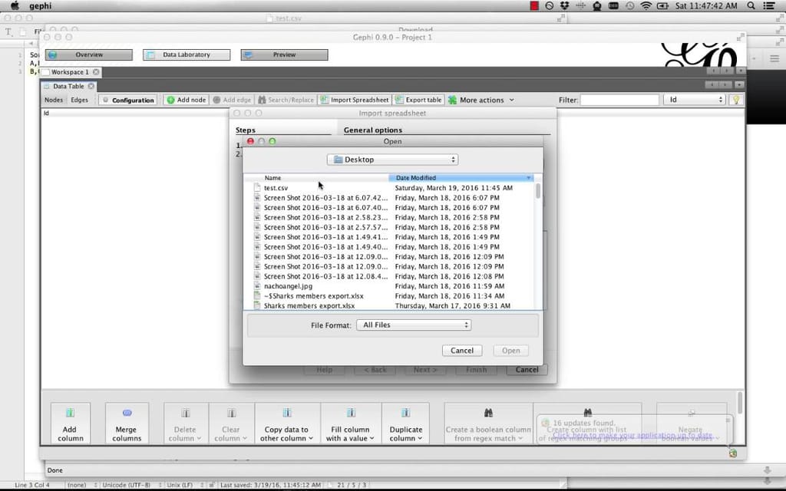Image resolution: width=786 pixels, height=491 pixels.
Task: Open the gephi application menu
Action: 41,6
